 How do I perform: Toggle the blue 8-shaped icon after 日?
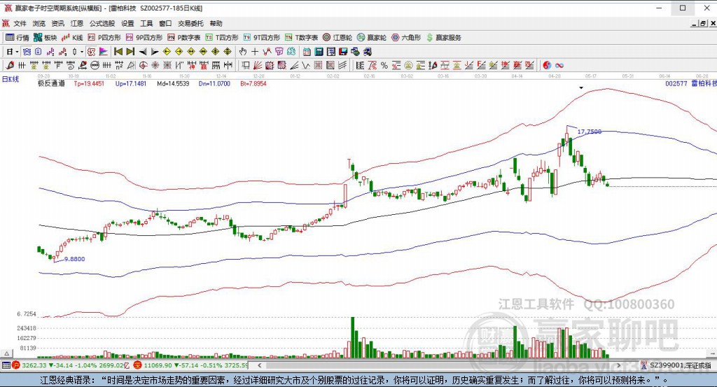(27, 52)
